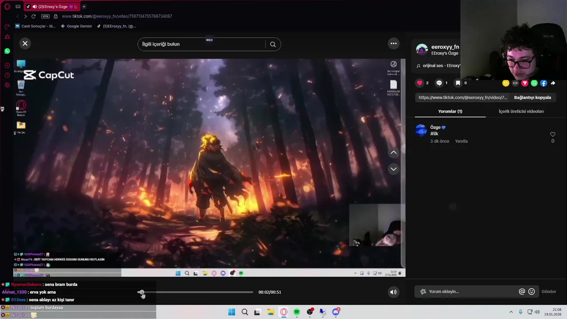Viewport: 567px width, 319px height.
Task: Mute the video with speaker button
Action: (x=393, y=292)
